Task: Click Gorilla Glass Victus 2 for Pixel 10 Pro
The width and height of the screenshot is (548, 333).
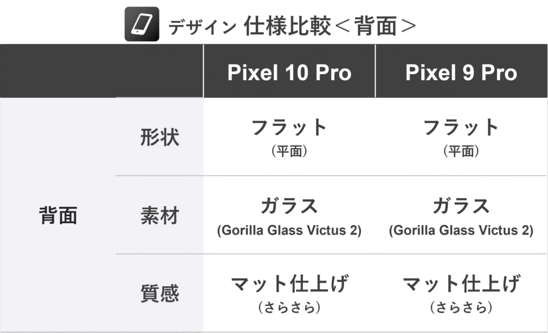Action: pos(289,231)
